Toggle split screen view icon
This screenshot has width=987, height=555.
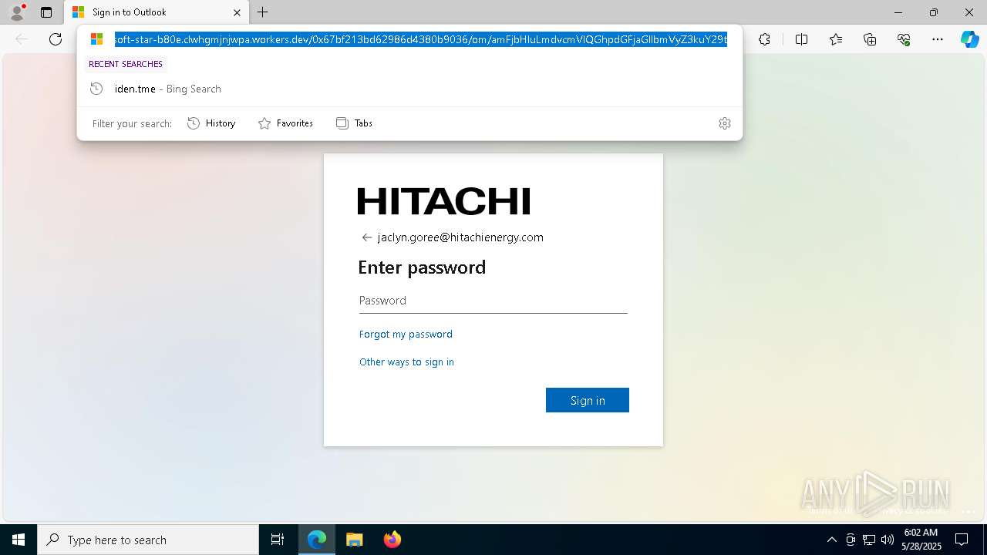[801, 39]
